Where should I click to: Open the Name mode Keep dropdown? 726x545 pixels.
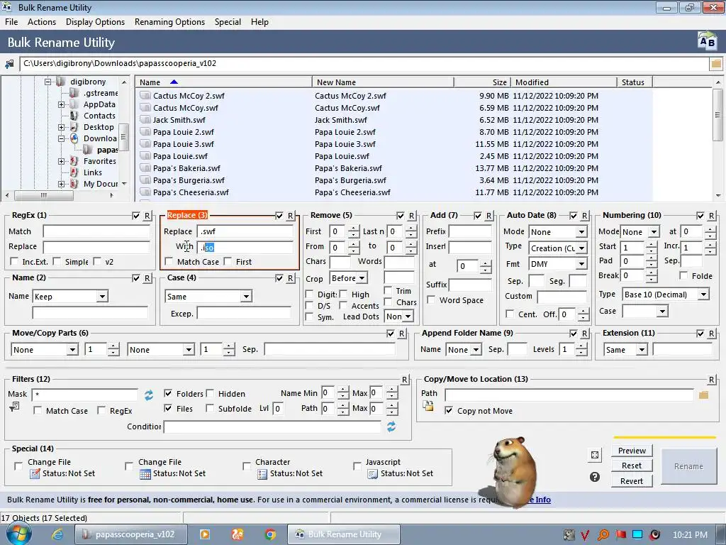[102, 297]
